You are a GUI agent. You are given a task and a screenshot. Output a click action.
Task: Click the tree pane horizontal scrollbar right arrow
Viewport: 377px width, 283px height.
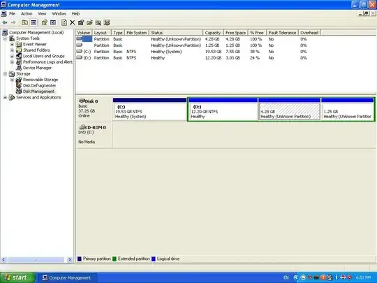(x=70, y=260)
